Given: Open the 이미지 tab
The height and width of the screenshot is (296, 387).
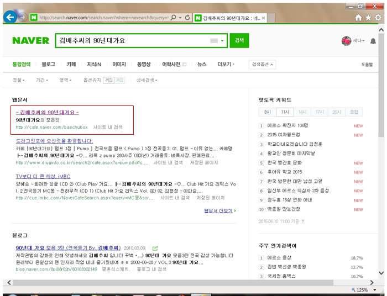Looking at the screenshot, I should (x=119, y=64).
